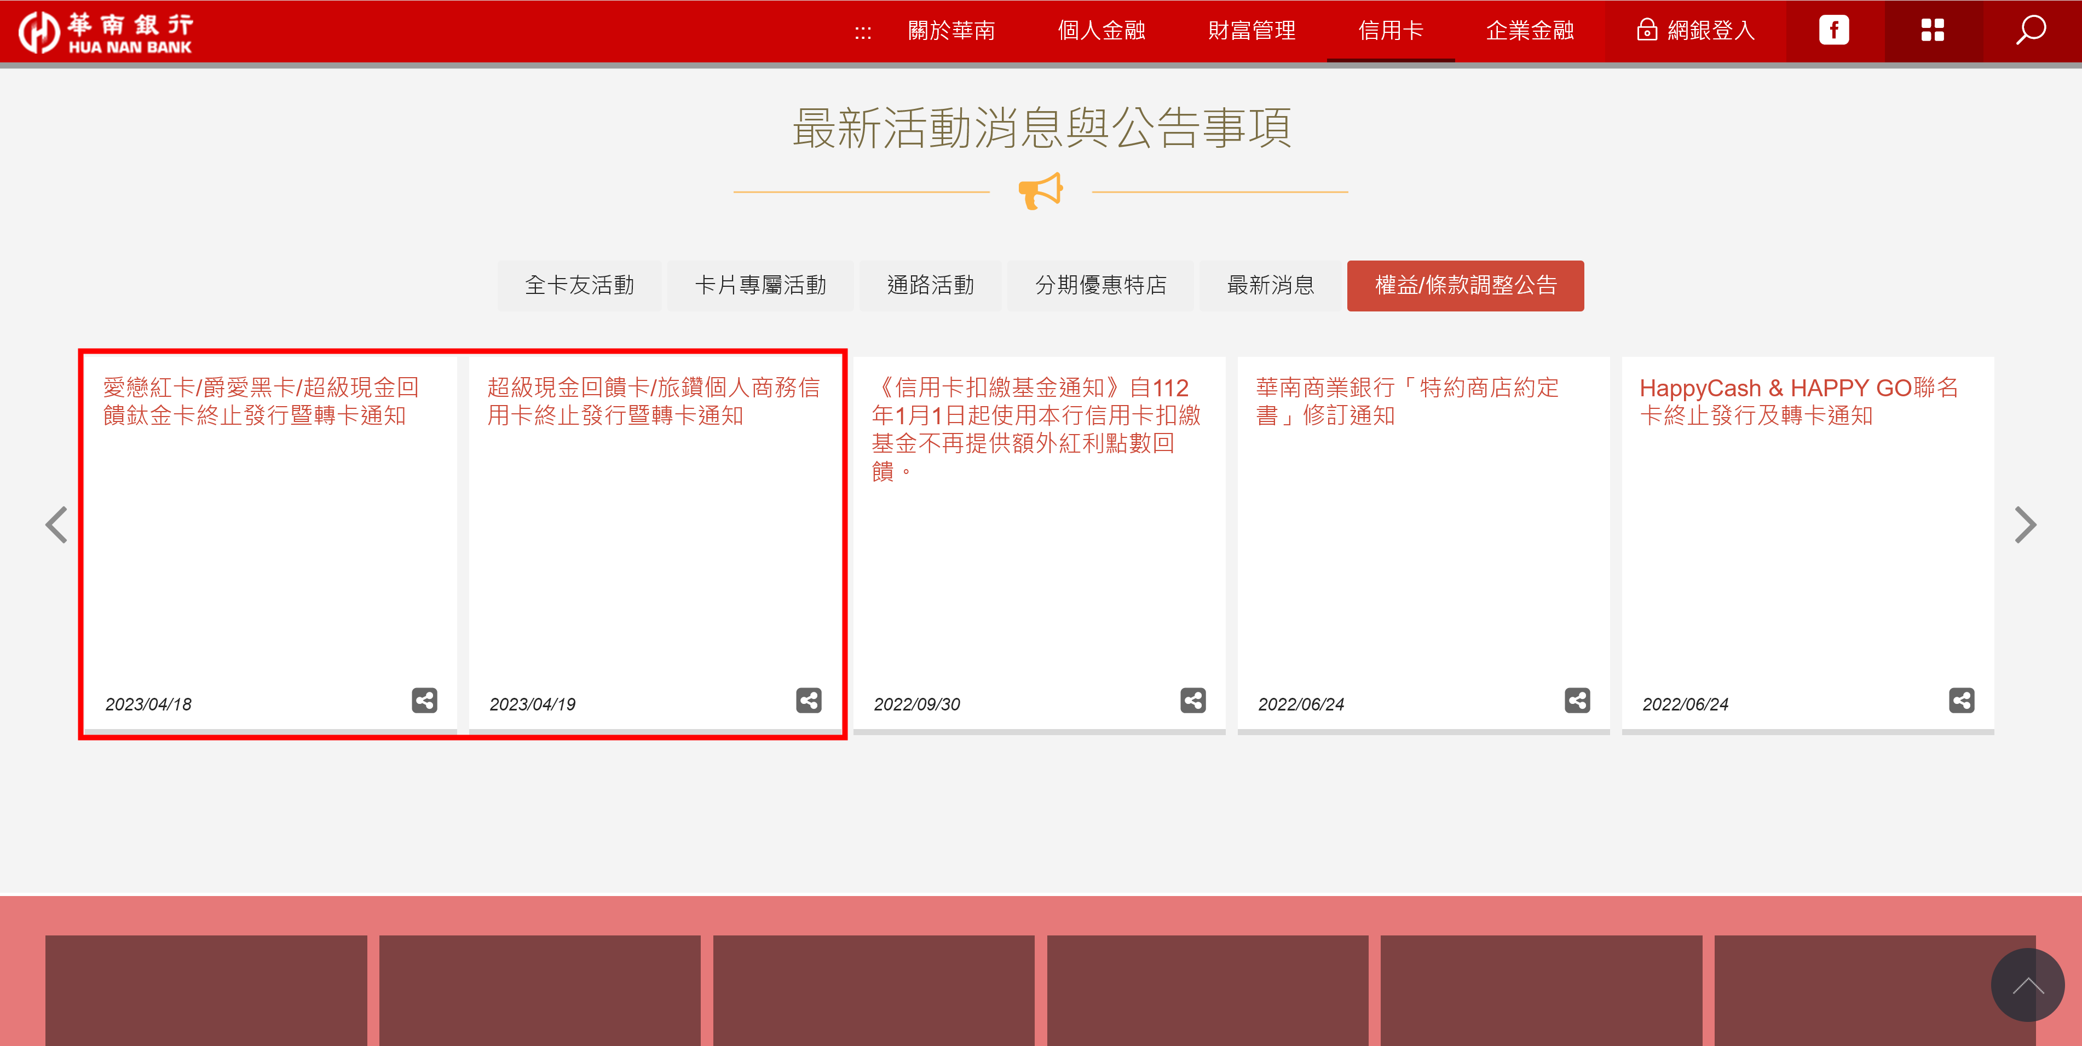2082x1046 pixels.
Task: Open HappyCash & HAPPY GO聯名卡 notice
Action: click(1798, 402)
